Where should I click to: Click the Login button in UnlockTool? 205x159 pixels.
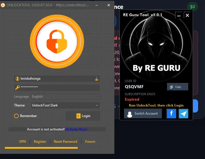pyautogui.click(x=83, y=116)
